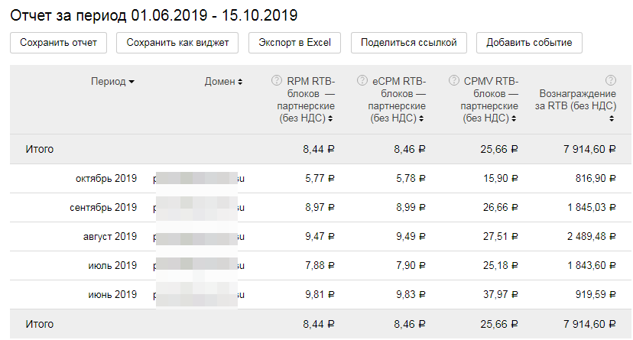Sort by Вознаграждение за RTB arrows
The height and width of the screenshot is (340, 633).
(612, 118)
